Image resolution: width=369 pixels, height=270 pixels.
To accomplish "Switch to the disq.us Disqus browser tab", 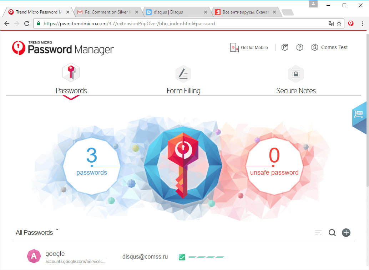I will pyautogui.click(x=176, y=12).
